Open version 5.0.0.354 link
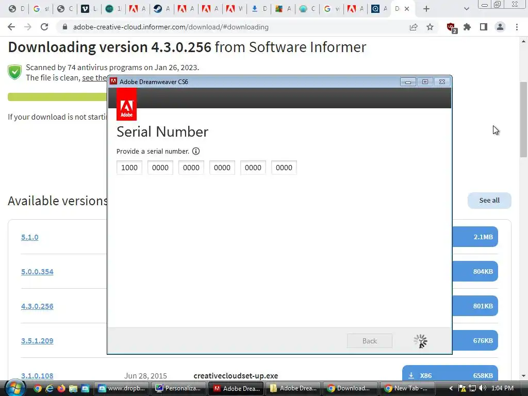This screenshot has height=396, width=528. point(37,272)
